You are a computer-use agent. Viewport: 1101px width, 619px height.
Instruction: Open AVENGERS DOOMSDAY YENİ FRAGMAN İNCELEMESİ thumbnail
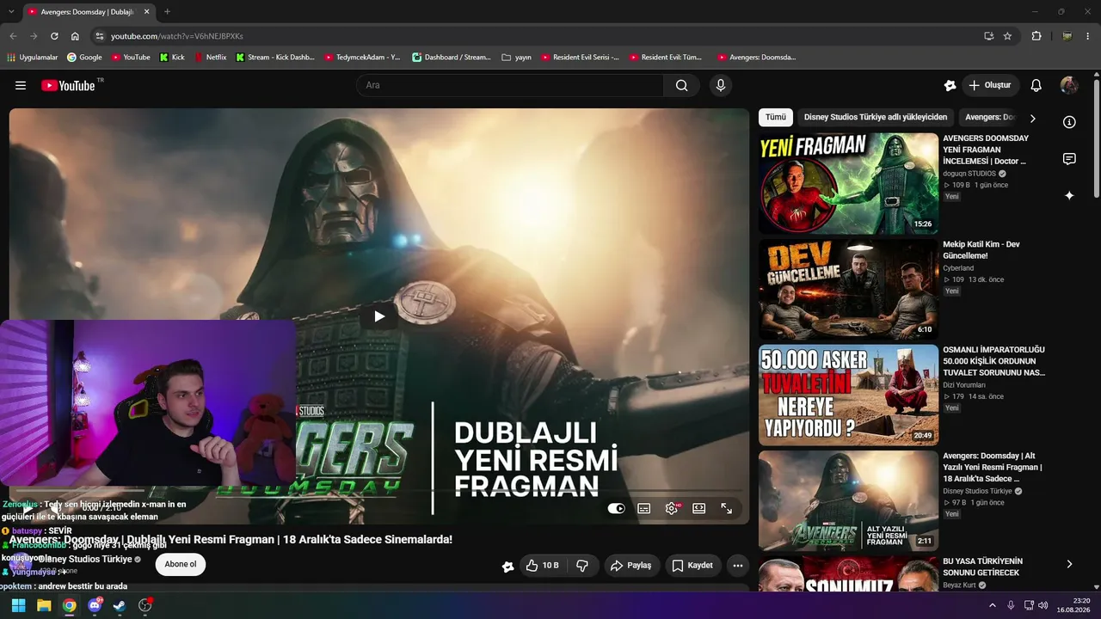pyautogui.click(x=848, y=183)
